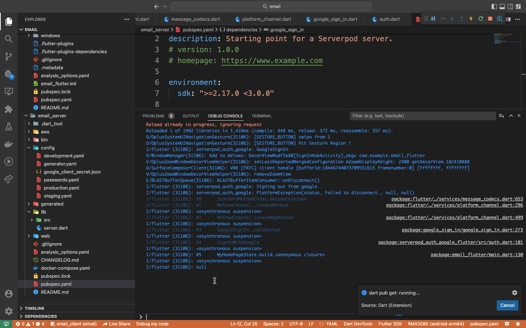Screen dimensions: 526x328
Task: Select RMX2085 device in status bar
Action: click(x=436, y=324)
